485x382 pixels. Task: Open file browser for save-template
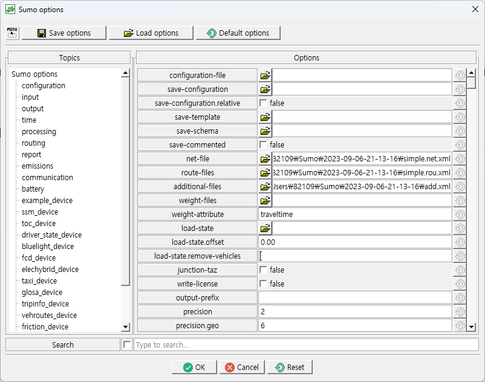pos(265,117)
